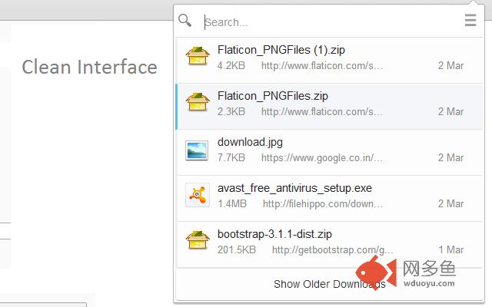
Task: Click Show Older Downloads button
Action: click(330, 284)
